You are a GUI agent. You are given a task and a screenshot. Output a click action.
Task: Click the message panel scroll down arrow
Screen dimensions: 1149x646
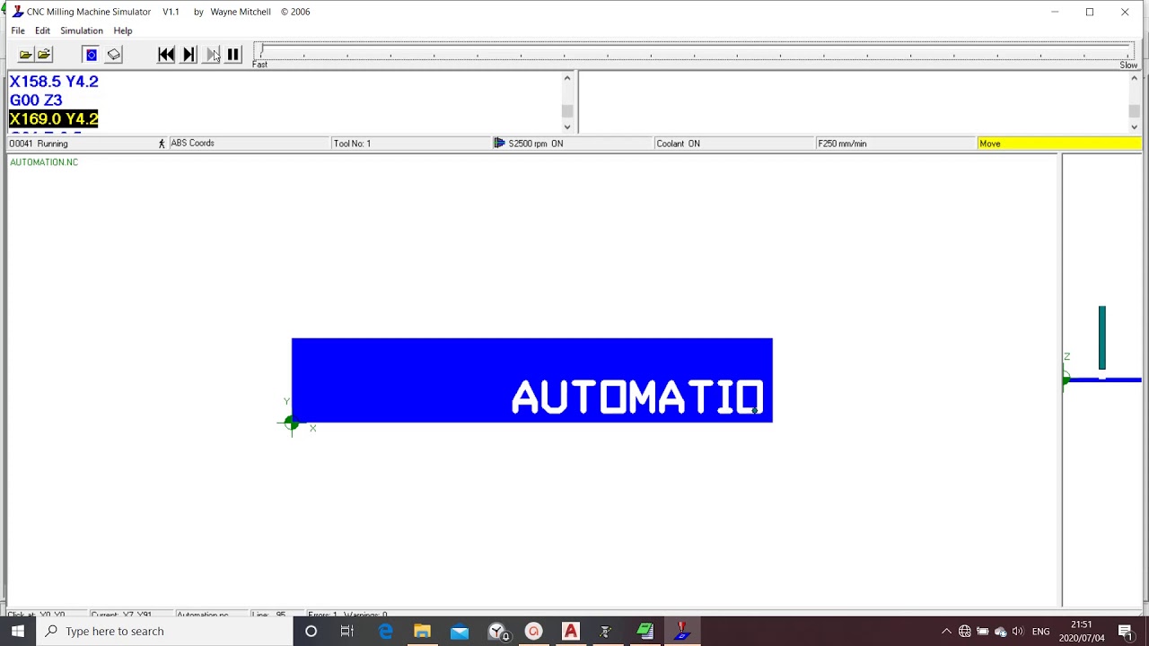coord(1135,127)
